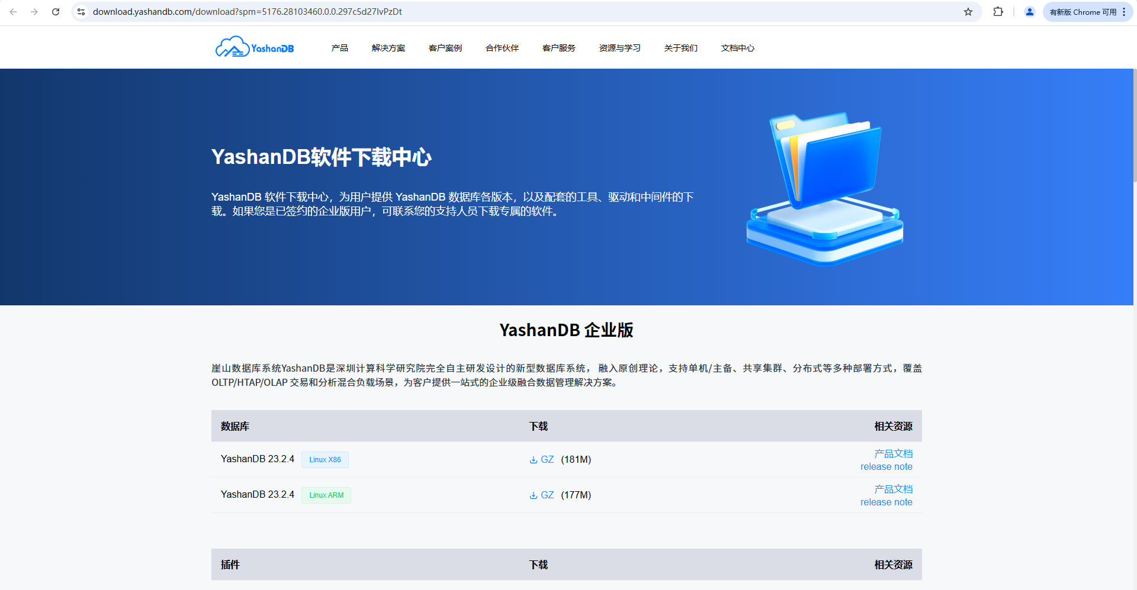The image size is (1137, 590).
Task: Open the Chrome three-dot menu
Action: coord(1124,12)
